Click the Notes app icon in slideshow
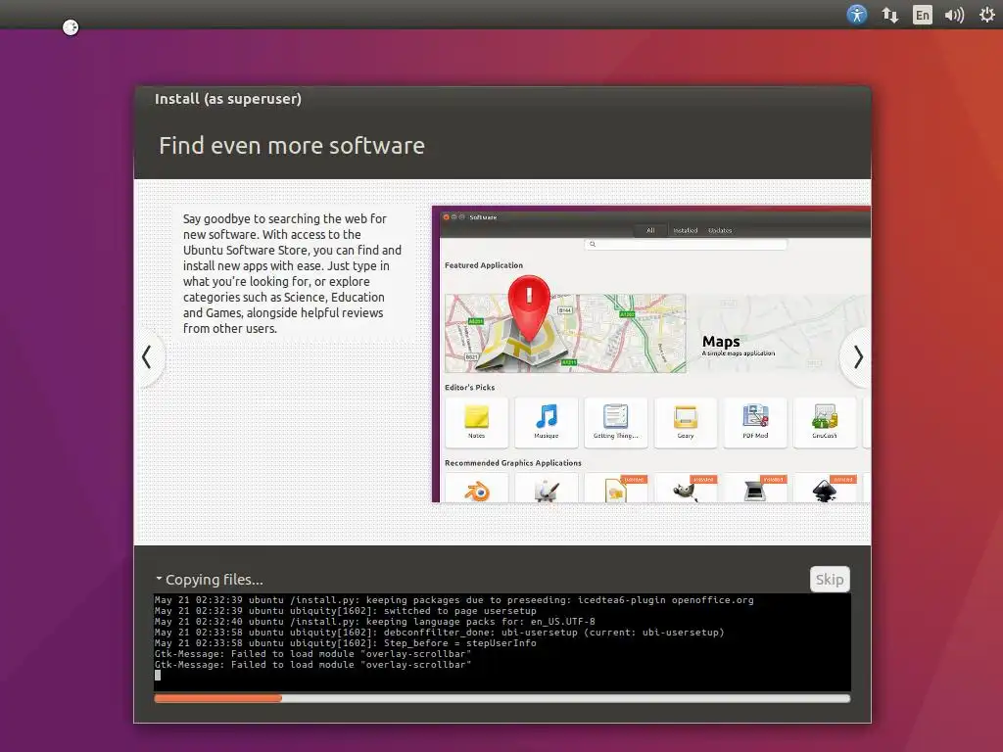This screenshot has height=752, width=1003. coord(477,417)
